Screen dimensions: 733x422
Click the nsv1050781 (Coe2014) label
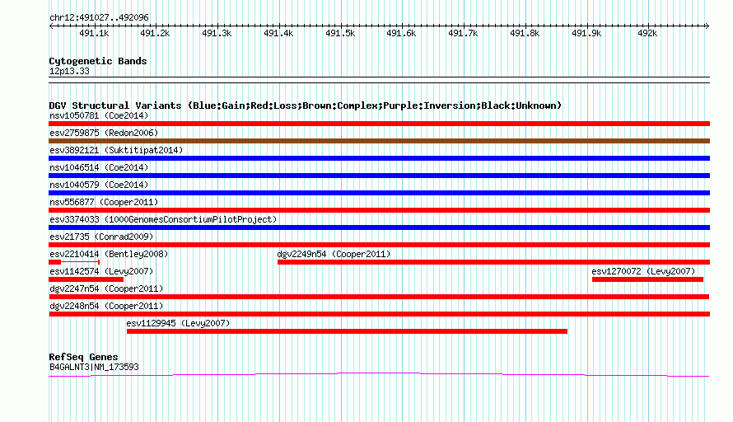point(99,115)
